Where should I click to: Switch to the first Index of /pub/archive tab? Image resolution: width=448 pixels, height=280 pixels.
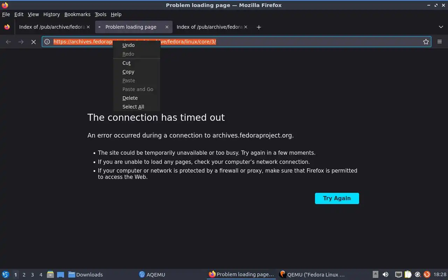click(52, 27)
